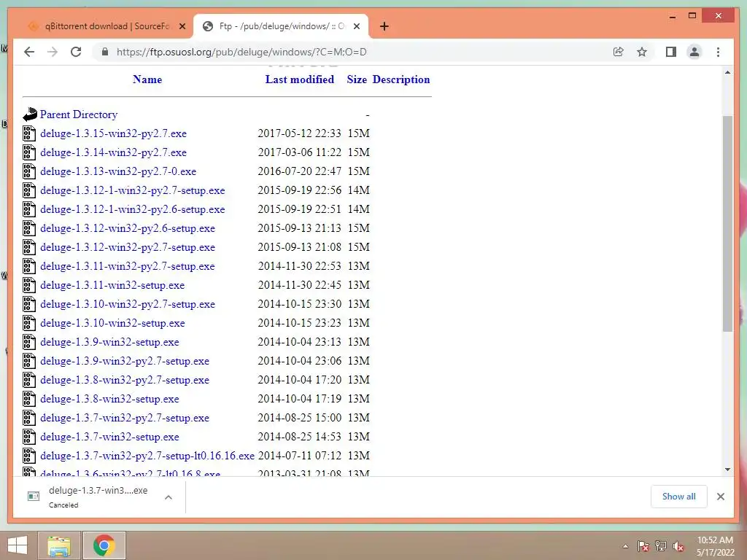Screen dimensions: 747x560
Task: Show hidden system tray icons
Action: tap(625, 546)
